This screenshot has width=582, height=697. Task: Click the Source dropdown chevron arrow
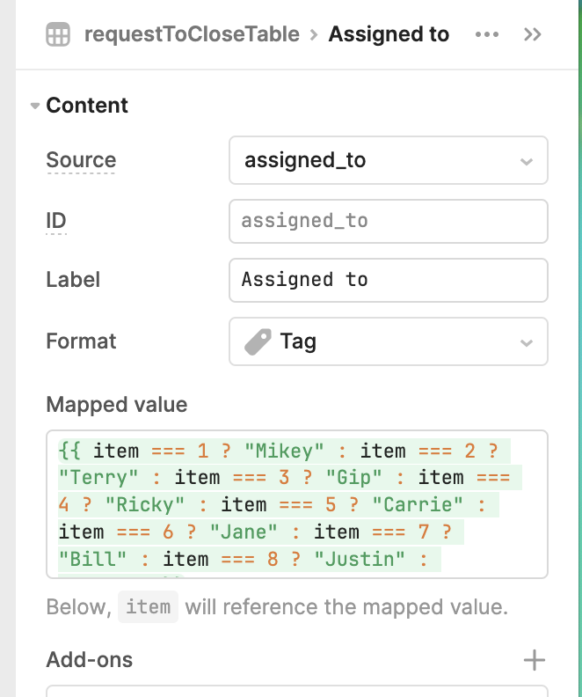(527, 161)
